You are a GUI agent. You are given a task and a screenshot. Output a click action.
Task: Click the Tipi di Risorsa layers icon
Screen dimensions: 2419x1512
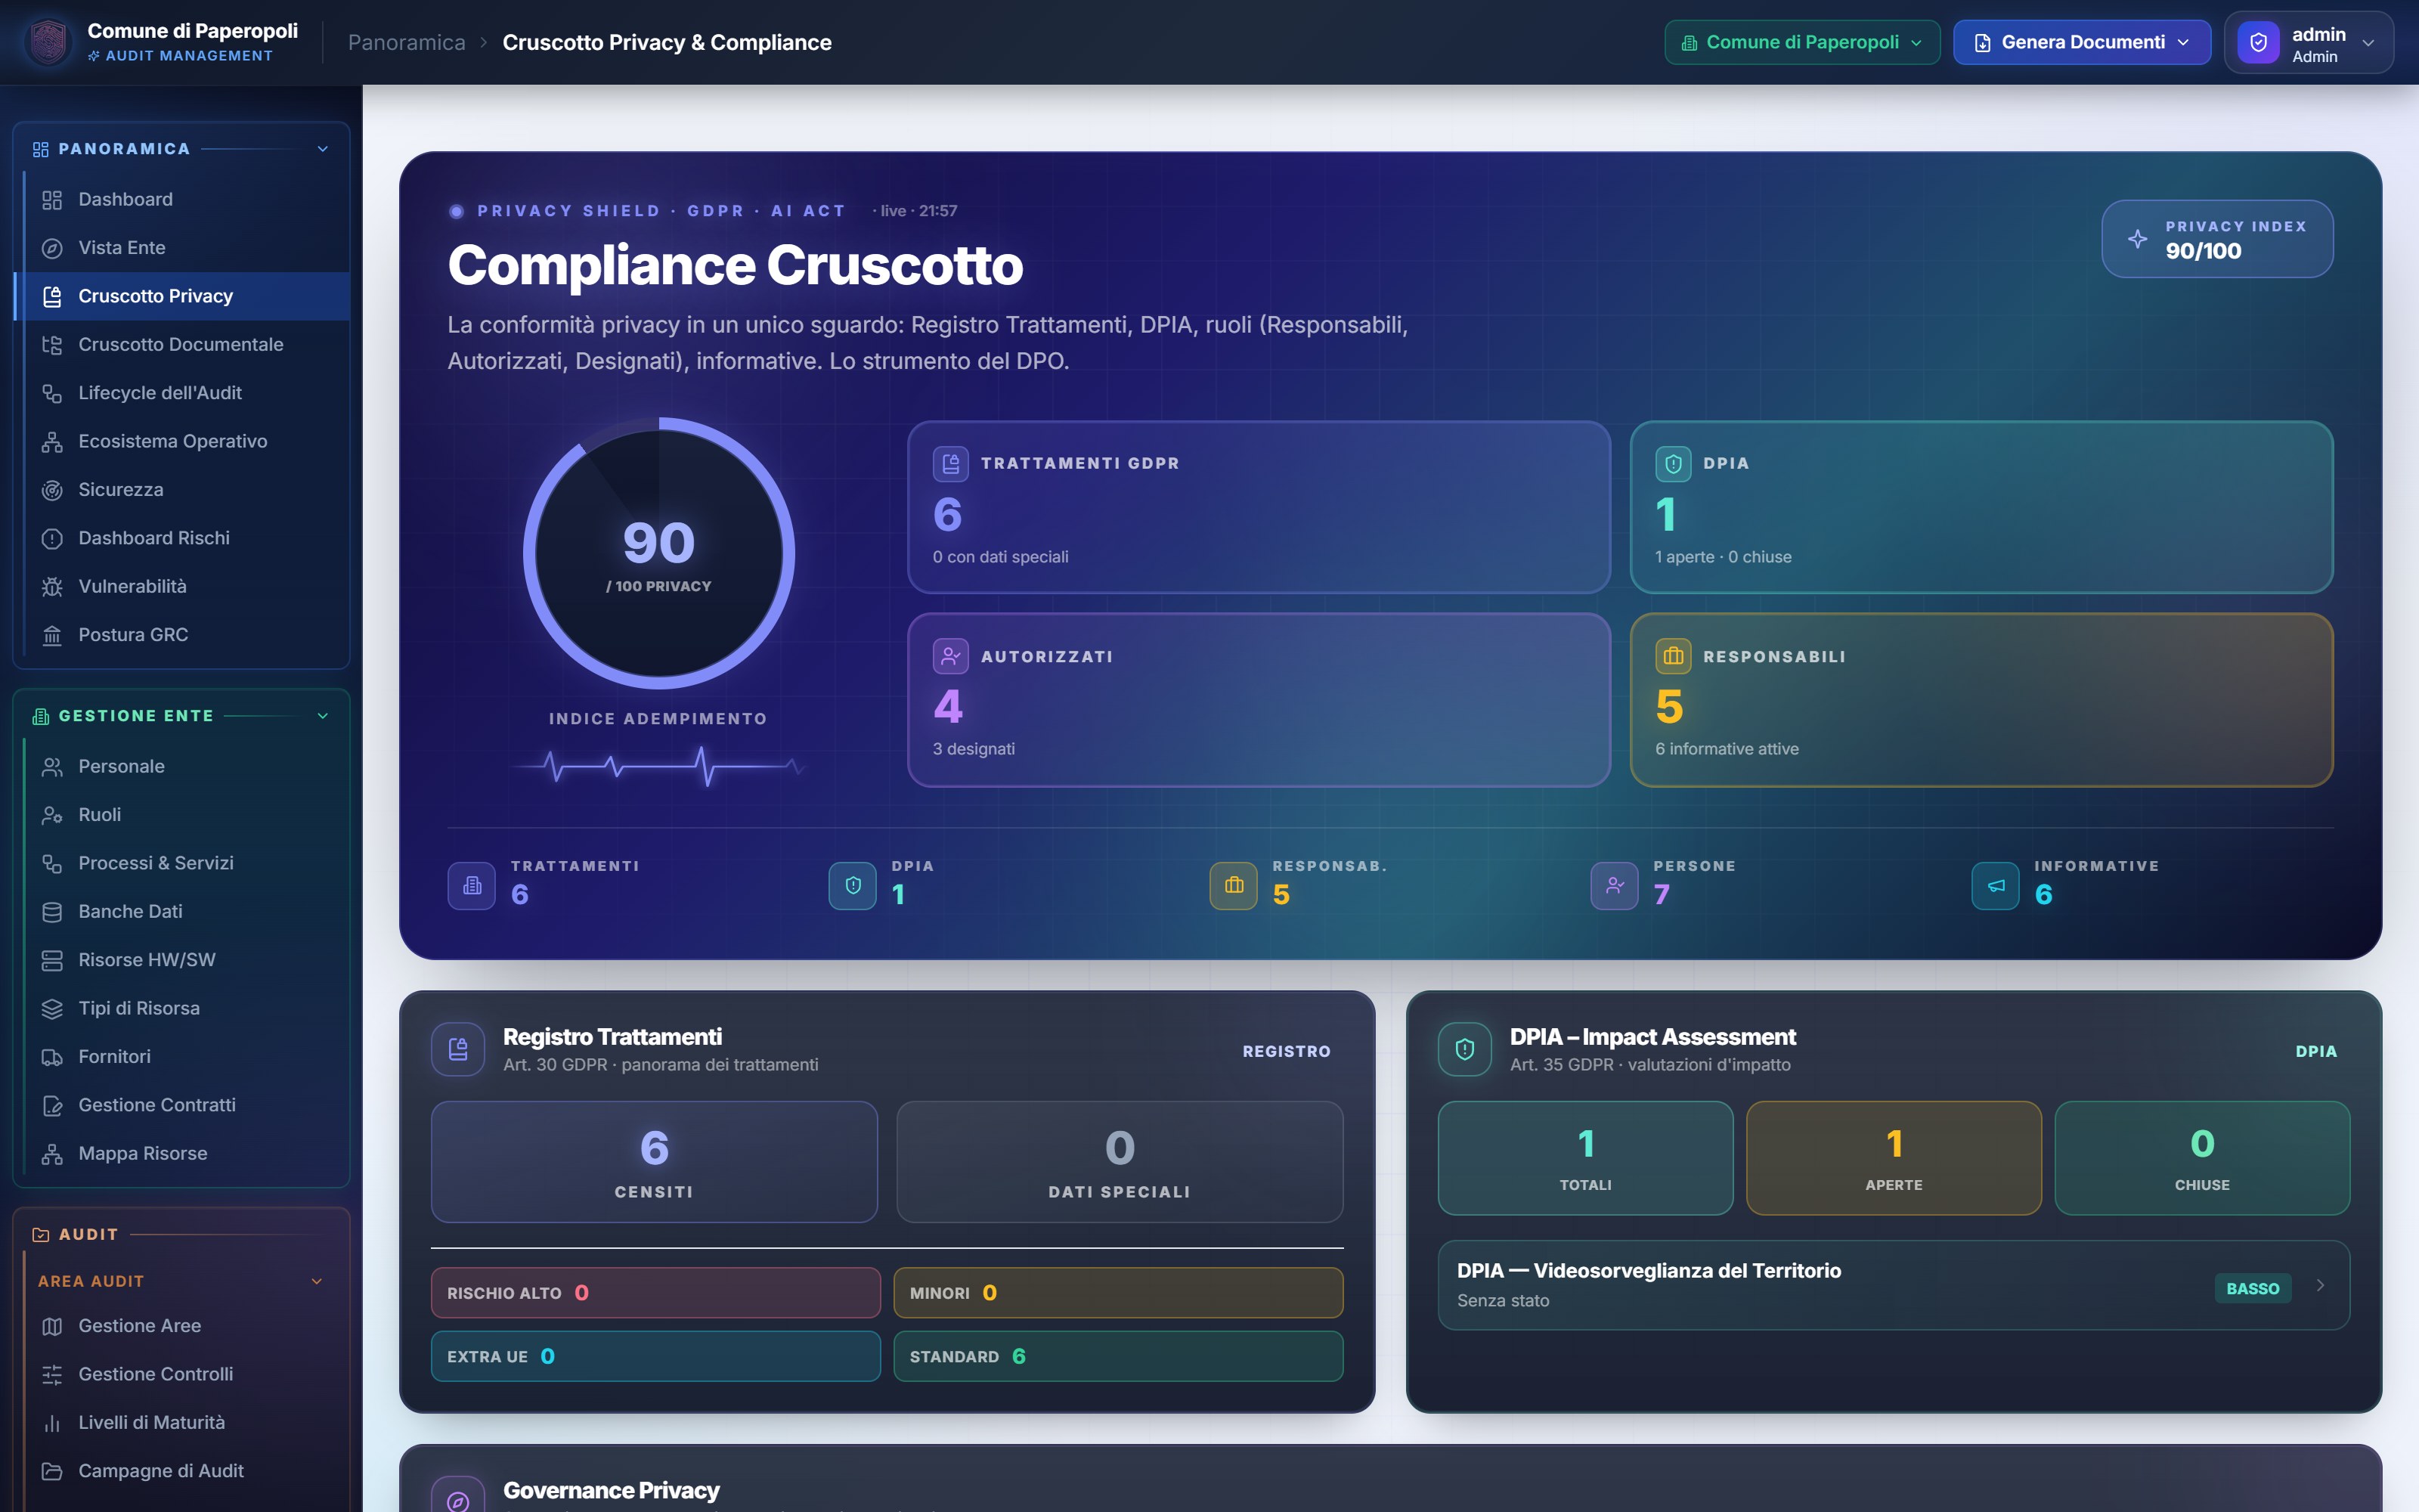[52, 1009]
